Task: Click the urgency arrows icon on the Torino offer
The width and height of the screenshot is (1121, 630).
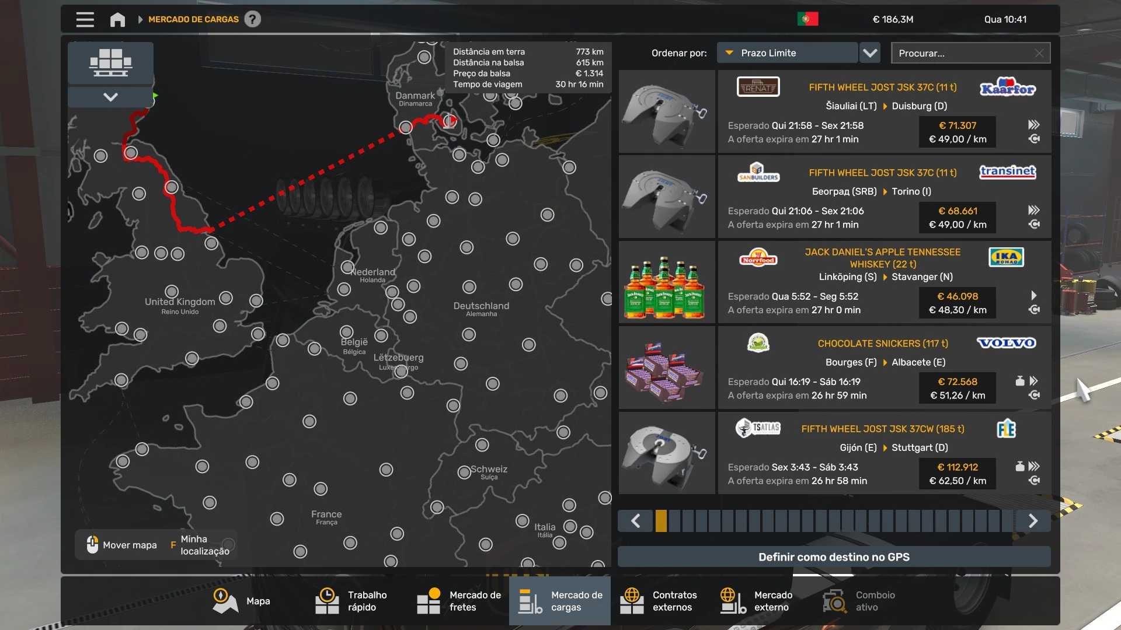Action: 1034,210
